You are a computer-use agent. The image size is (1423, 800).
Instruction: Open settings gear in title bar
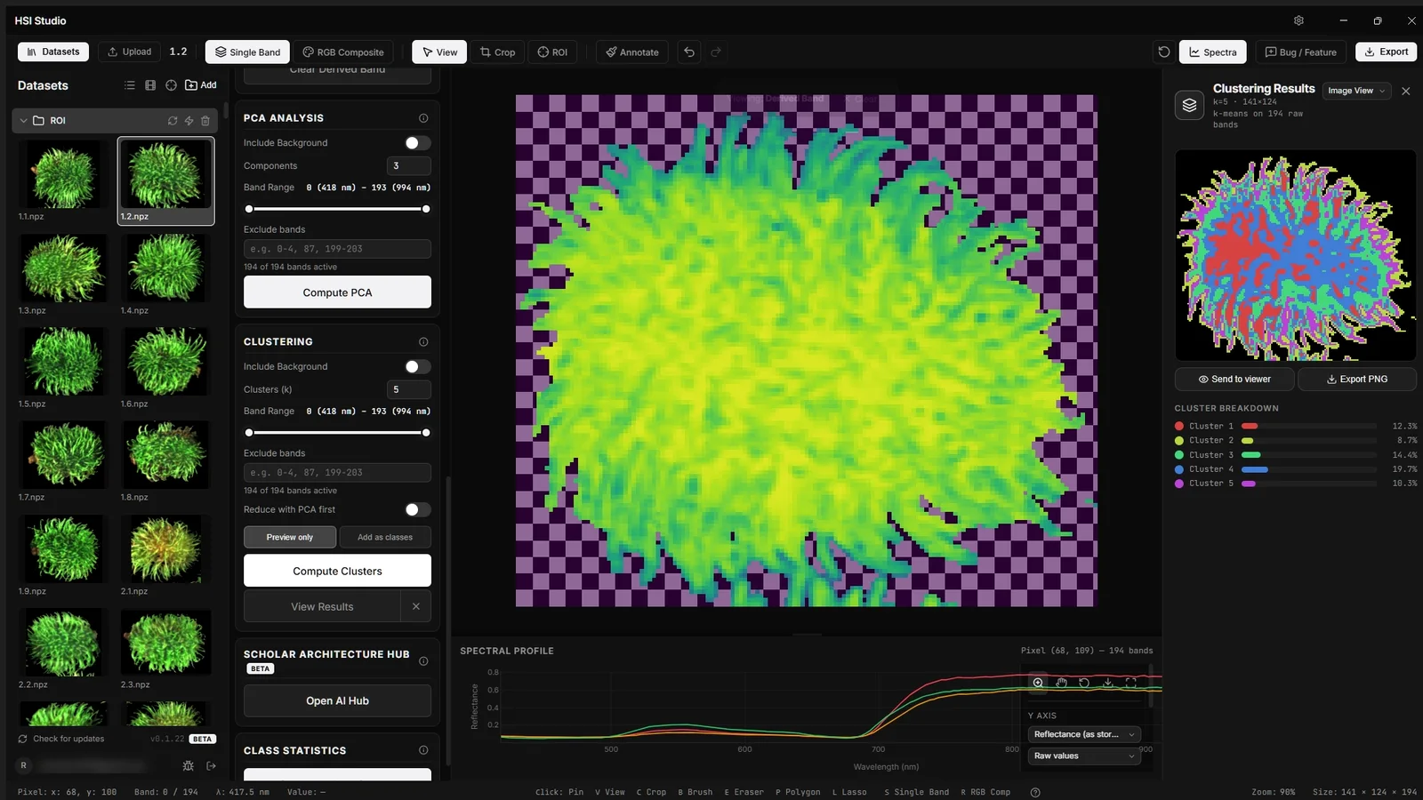1298,20
